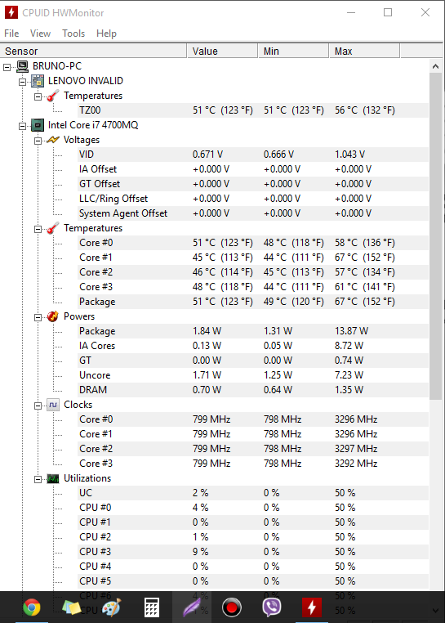Click the Voltages lightning icon
The height and width of the screenshot is (623, 445).
(x=53, y=140)
